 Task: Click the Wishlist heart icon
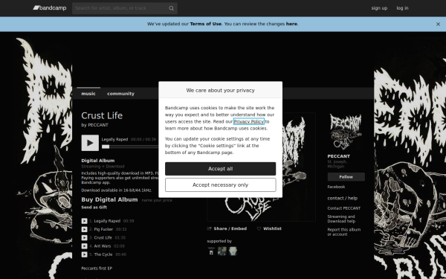259,228
